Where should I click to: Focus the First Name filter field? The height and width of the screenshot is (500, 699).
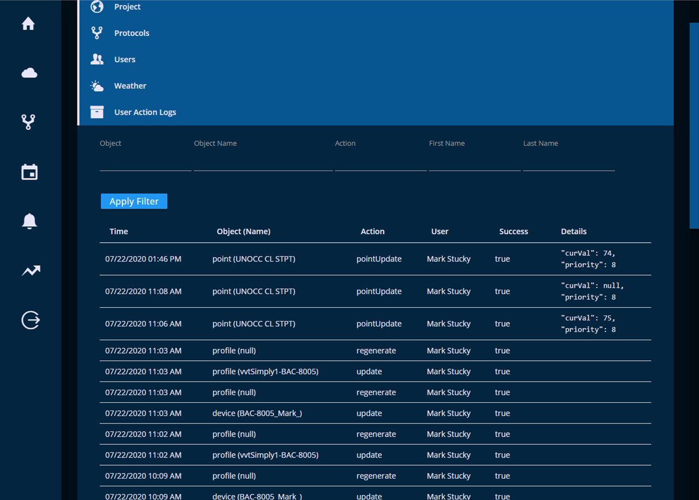(x=475, y=162)
